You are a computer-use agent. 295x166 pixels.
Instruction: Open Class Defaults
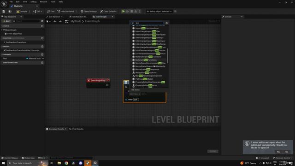[108, 12]
